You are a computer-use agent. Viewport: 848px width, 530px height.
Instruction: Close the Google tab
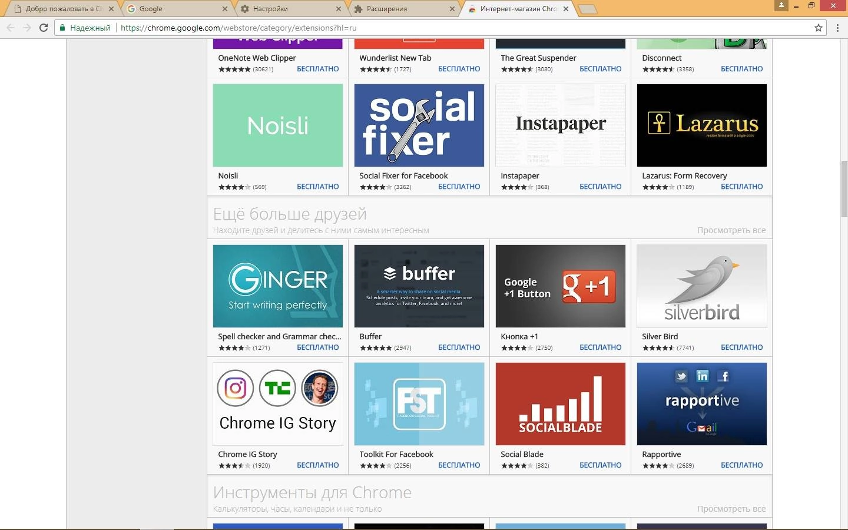(225, 9)
